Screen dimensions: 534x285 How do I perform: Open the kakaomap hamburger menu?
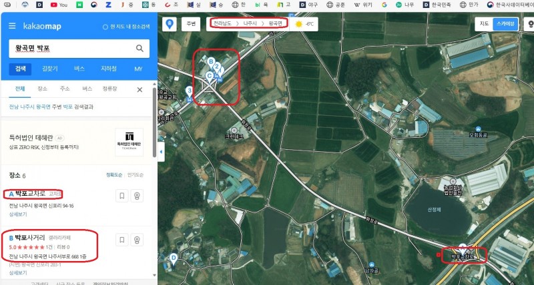coord(12,27)
